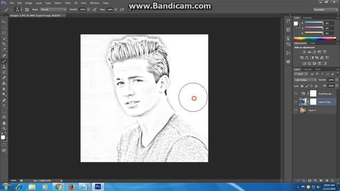Image resolution: width=340 pixels, height=191 pixels.
Task: Select the Magic Wand tool
Action: (4, 39)
